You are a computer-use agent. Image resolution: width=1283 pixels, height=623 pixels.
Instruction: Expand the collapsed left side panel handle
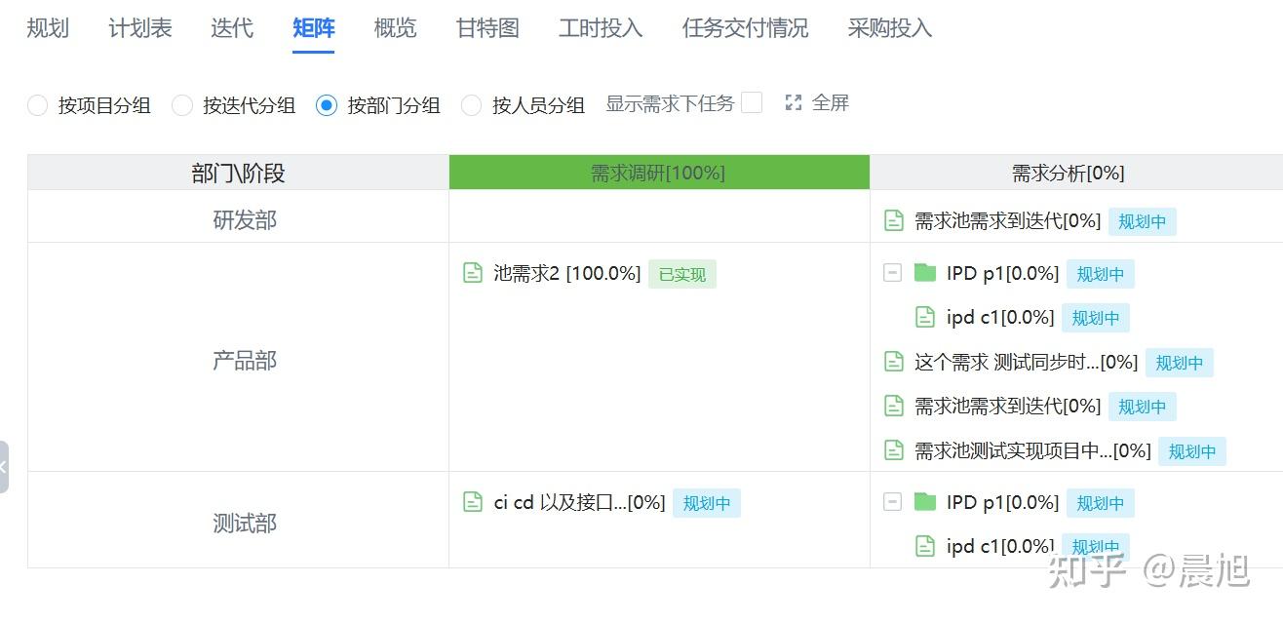tap(4, 466)
